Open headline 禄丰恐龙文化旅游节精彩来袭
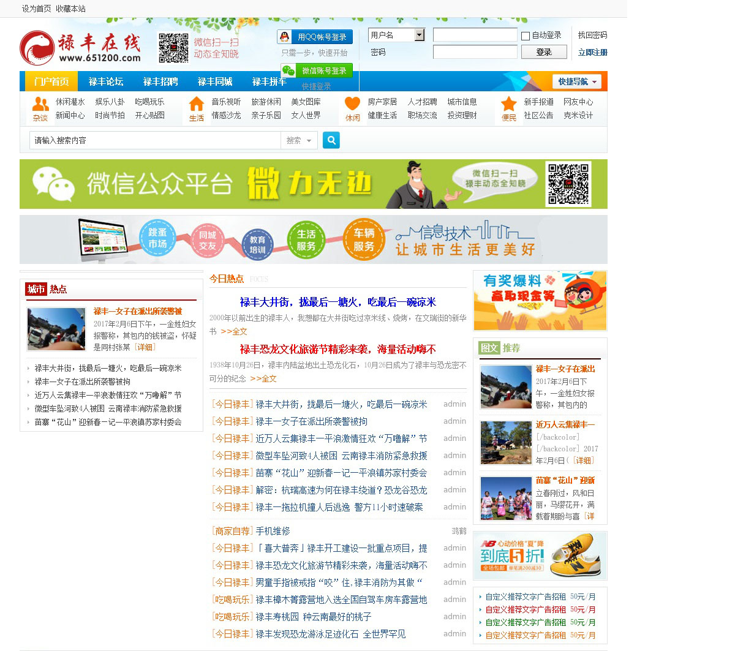 coord(338,349)
